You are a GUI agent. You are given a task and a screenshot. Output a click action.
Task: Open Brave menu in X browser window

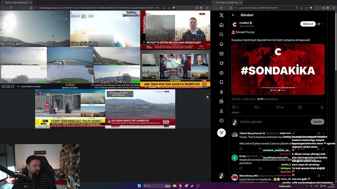pyautogui.click(x=334, y=8)
